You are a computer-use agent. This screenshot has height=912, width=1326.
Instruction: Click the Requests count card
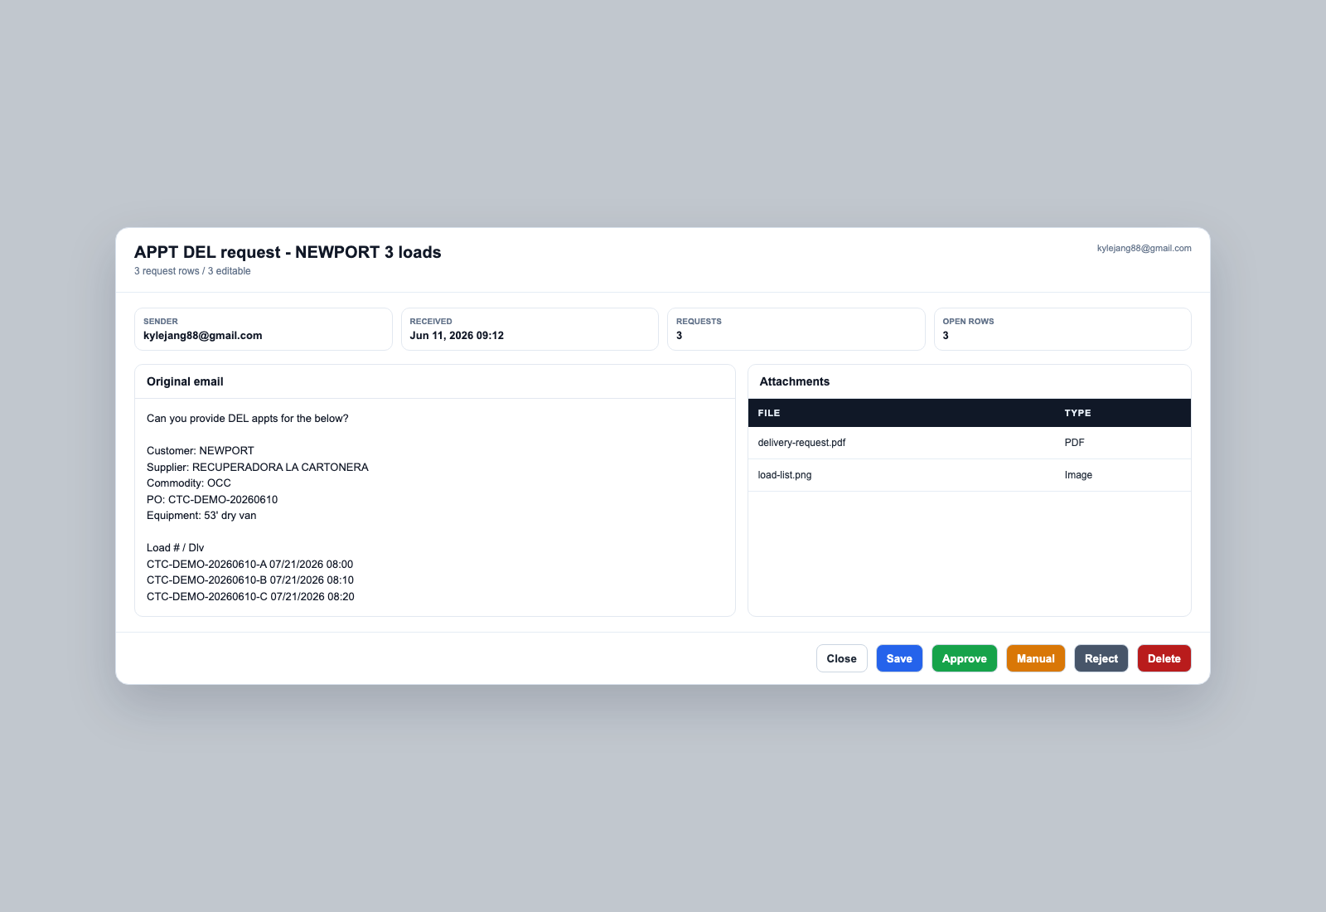796,329
